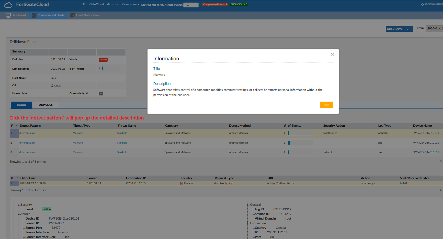Toggle the Acknowledged No indicator
This screenshot has width=443, height=239.
click(x=101, y=93)
